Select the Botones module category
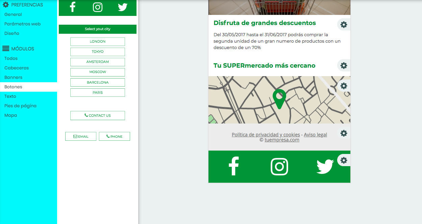422x224 pixels. tap(28, 87)
